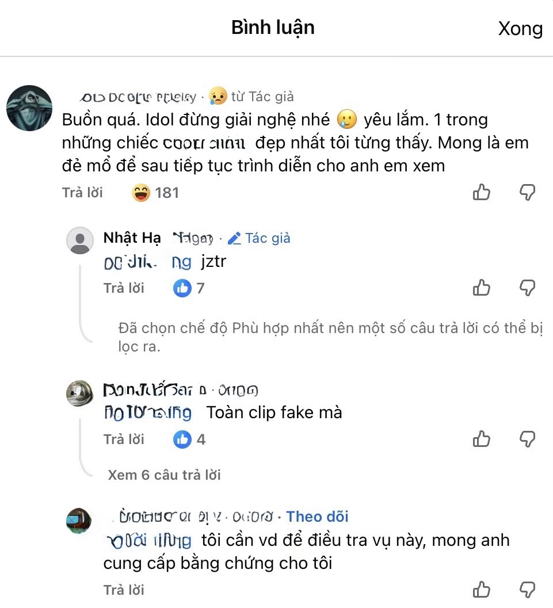
Task: Tap 'Trả lời' under Nhật Hạ's reply
Action: pos(124,288)
